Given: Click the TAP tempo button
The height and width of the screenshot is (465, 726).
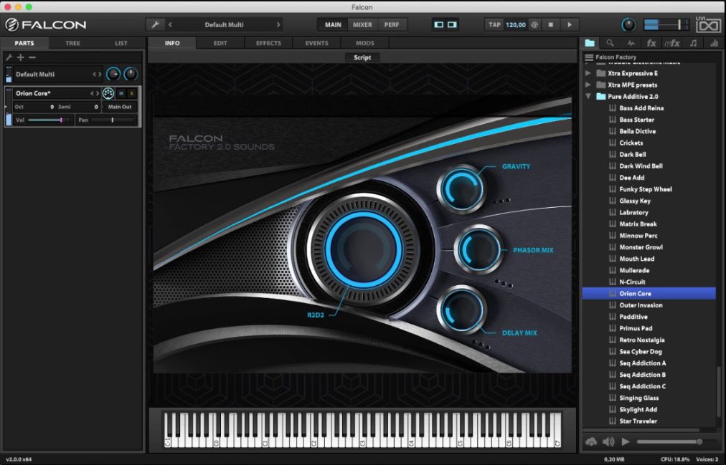Looking at the screenshot, I should pyautogui.click(x=494, y=24).
